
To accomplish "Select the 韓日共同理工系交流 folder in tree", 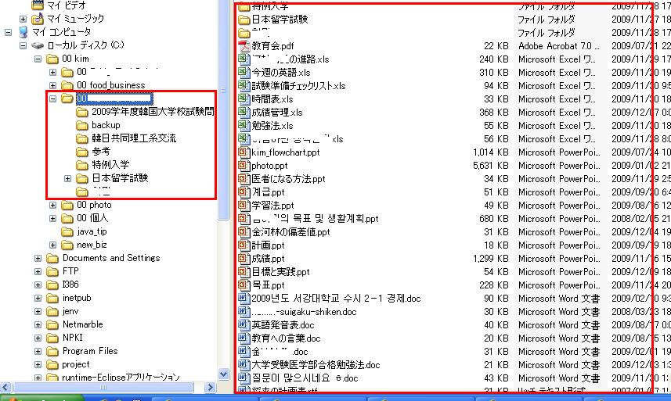I will [x=133, y=138].
